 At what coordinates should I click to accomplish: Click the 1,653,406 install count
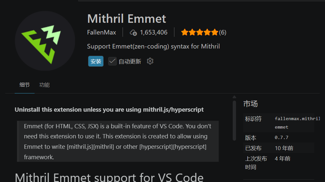154,33
